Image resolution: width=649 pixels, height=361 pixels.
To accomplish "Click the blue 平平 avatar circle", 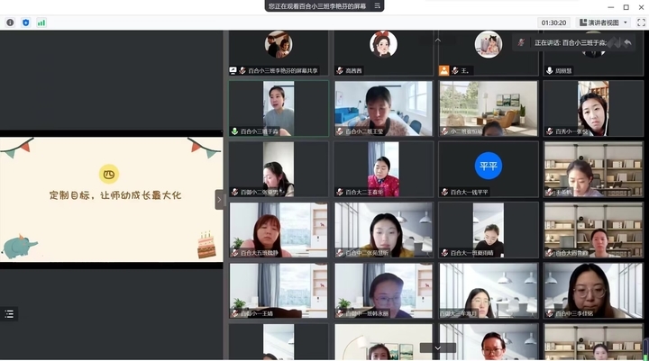I will click(488, 166).
